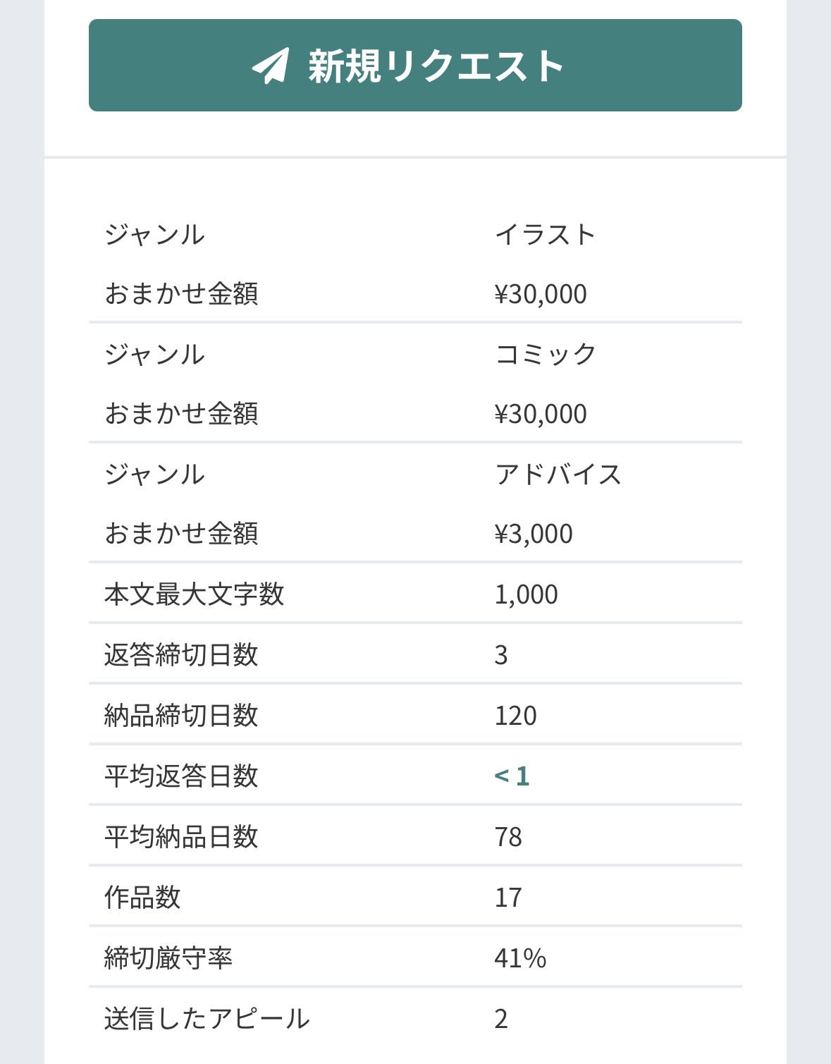Click the 平均返答日数 label

click(181, 776)
